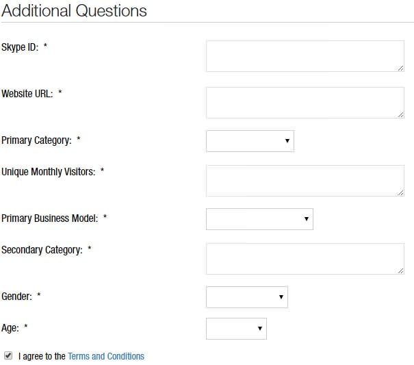414x365 pixels.
Task: Click the Skype ID field resize handle
Action: pyautogui.click(x=400, y=68)
